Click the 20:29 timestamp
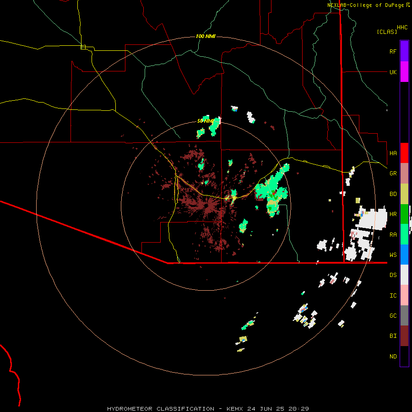 (x=300, y=409)
